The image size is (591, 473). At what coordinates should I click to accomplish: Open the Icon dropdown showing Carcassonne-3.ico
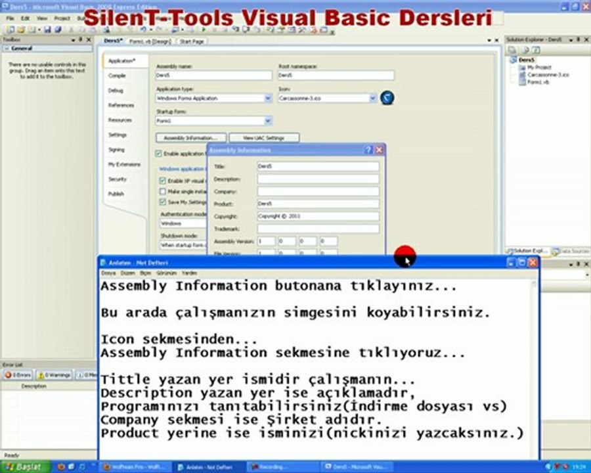coord(373,98)
